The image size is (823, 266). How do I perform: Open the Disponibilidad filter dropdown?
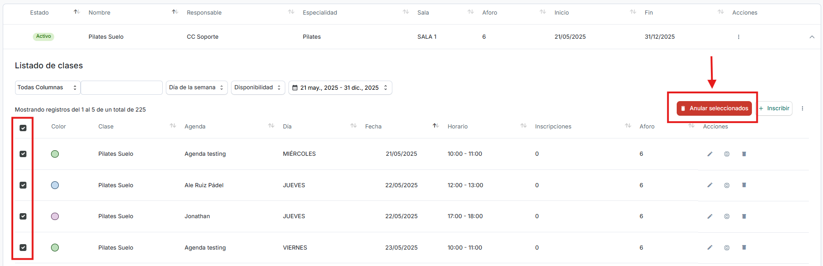tap(258, 87)
